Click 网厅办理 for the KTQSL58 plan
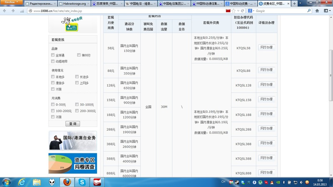 (x=266, y=47)
